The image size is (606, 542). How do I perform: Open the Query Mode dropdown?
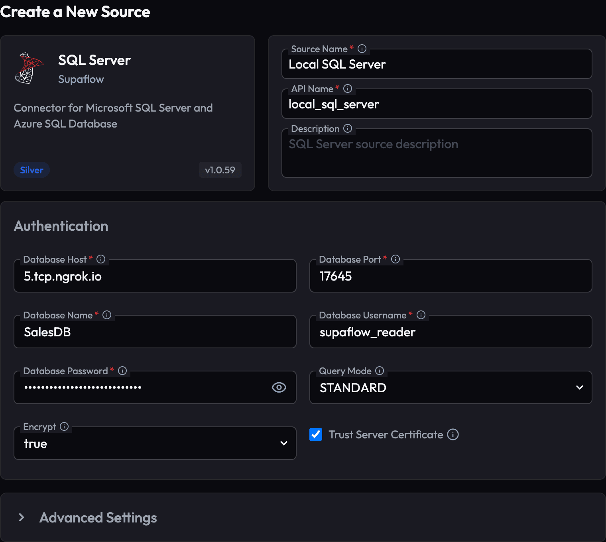point(451,387)
